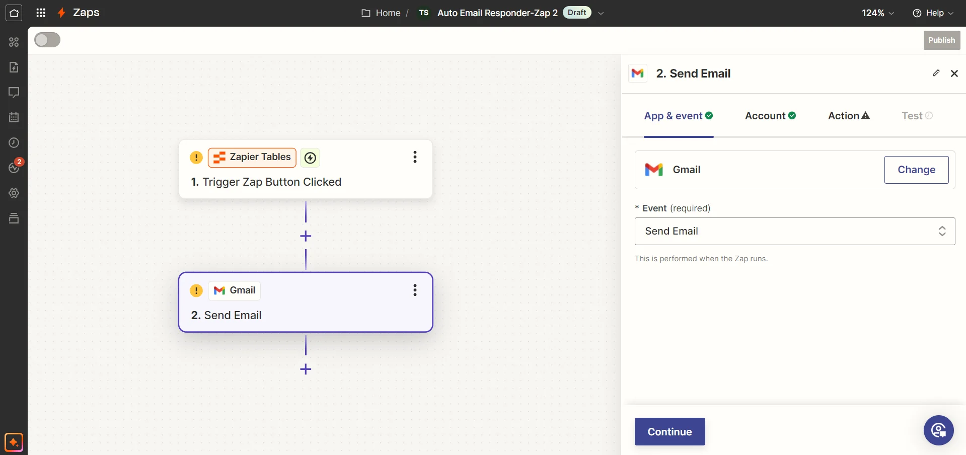Switch to the App & event tab
This screenshot has height=455, width=966.
click(x=679, y=116)
